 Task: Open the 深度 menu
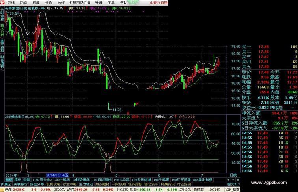(x=36, y=3)
